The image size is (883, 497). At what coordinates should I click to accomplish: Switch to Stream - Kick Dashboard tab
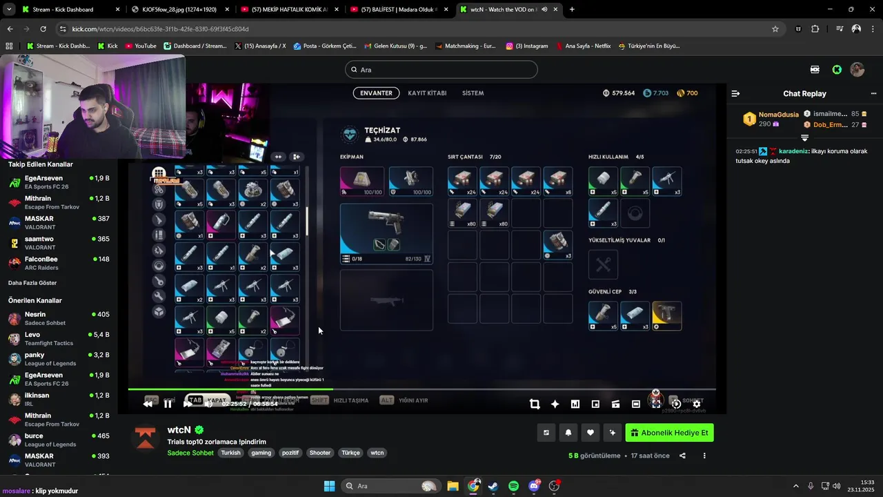[x=70, y=10]
